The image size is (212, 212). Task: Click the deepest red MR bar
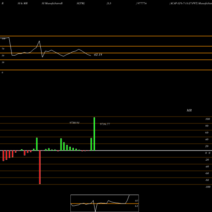point(40,167)
